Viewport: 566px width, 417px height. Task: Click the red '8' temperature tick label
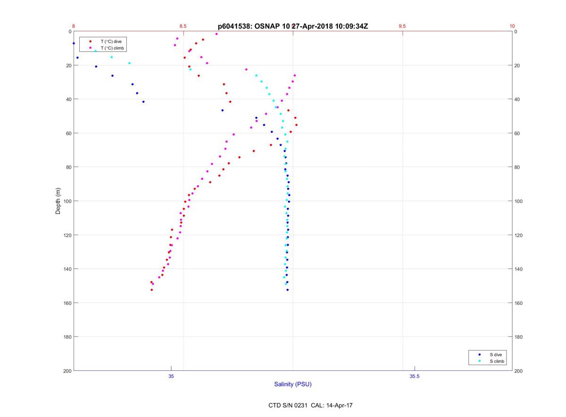(74, 26)
